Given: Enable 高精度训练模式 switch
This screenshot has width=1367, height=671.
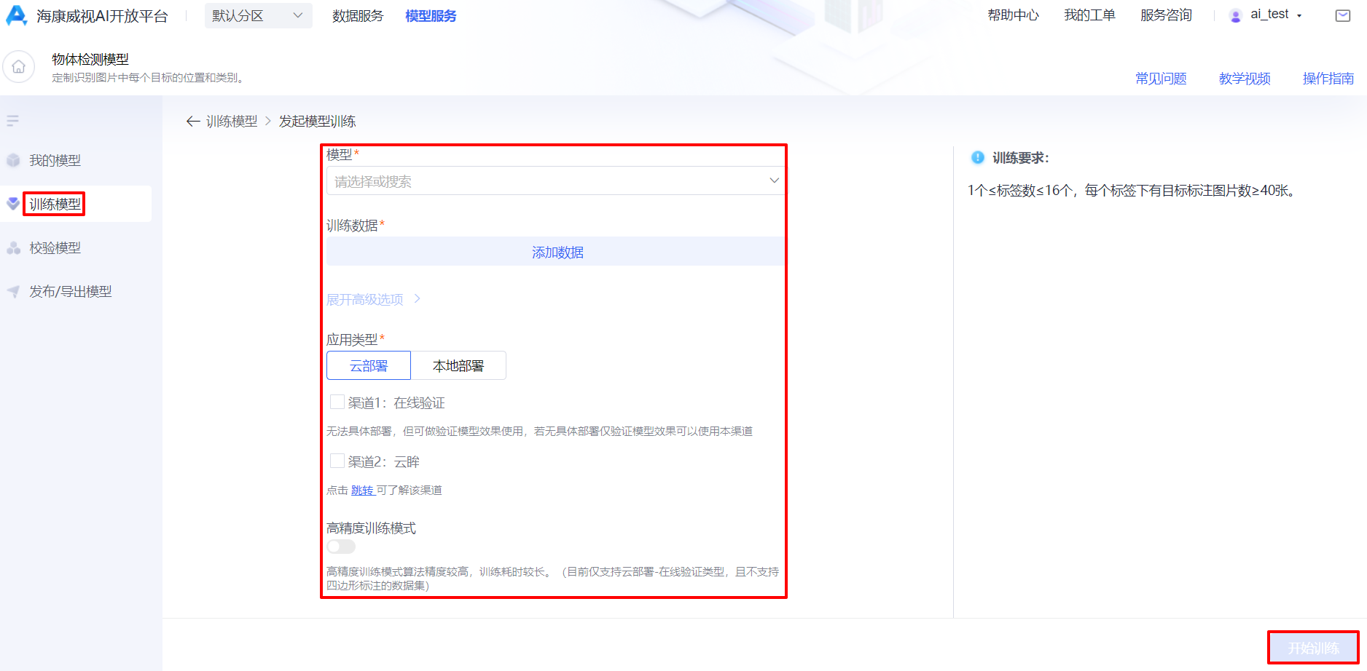Looking at the screenshot, I should tap(340, 546).
